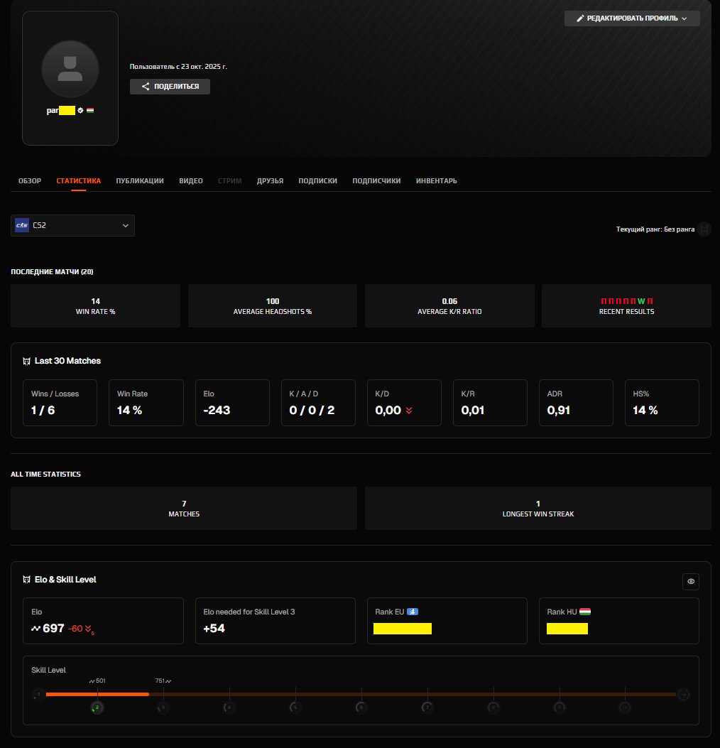Toggle Elo & Skill Level visibility eye
The image size is (720, 748).
point(691,582)
